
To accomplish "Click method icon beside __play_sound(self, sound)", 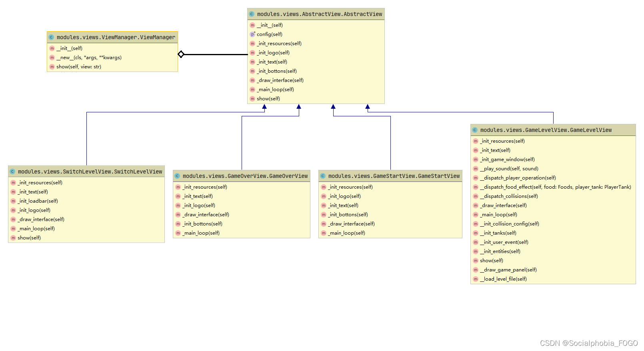I will pyautogui.click(x=476, y=169).
